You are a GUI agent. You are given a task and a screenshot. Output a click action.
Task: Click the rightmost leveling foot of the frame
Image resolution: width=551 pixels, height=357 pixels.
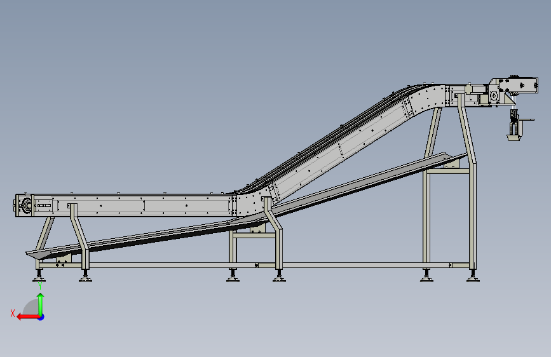(x=473, y=276)
